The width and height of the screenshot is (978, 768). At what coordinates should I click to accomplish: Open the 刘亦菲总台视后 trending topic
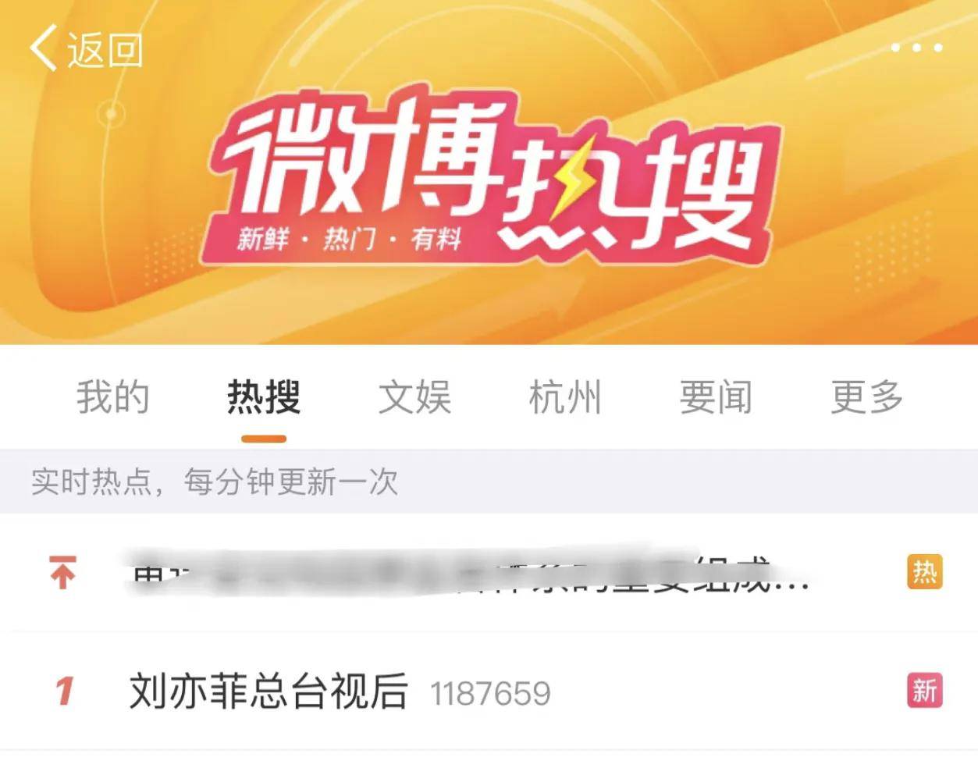[x=269, y=692]
